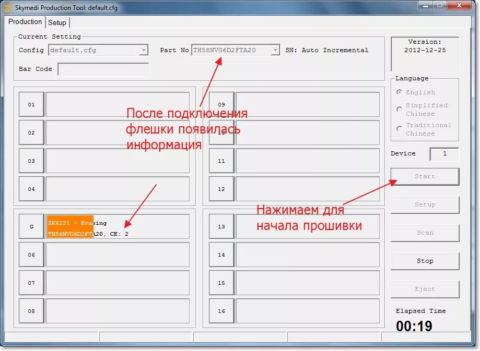Screen dimensions: 480x351
Task: Click slot button 16
Action: [221, 311]
